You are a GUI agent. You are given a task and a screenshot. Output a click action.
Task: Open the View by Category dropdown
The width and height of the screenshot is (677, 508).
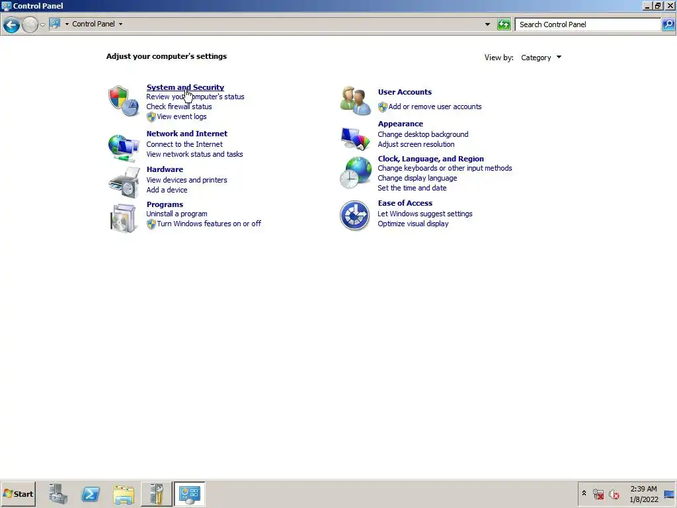point(541,58)
